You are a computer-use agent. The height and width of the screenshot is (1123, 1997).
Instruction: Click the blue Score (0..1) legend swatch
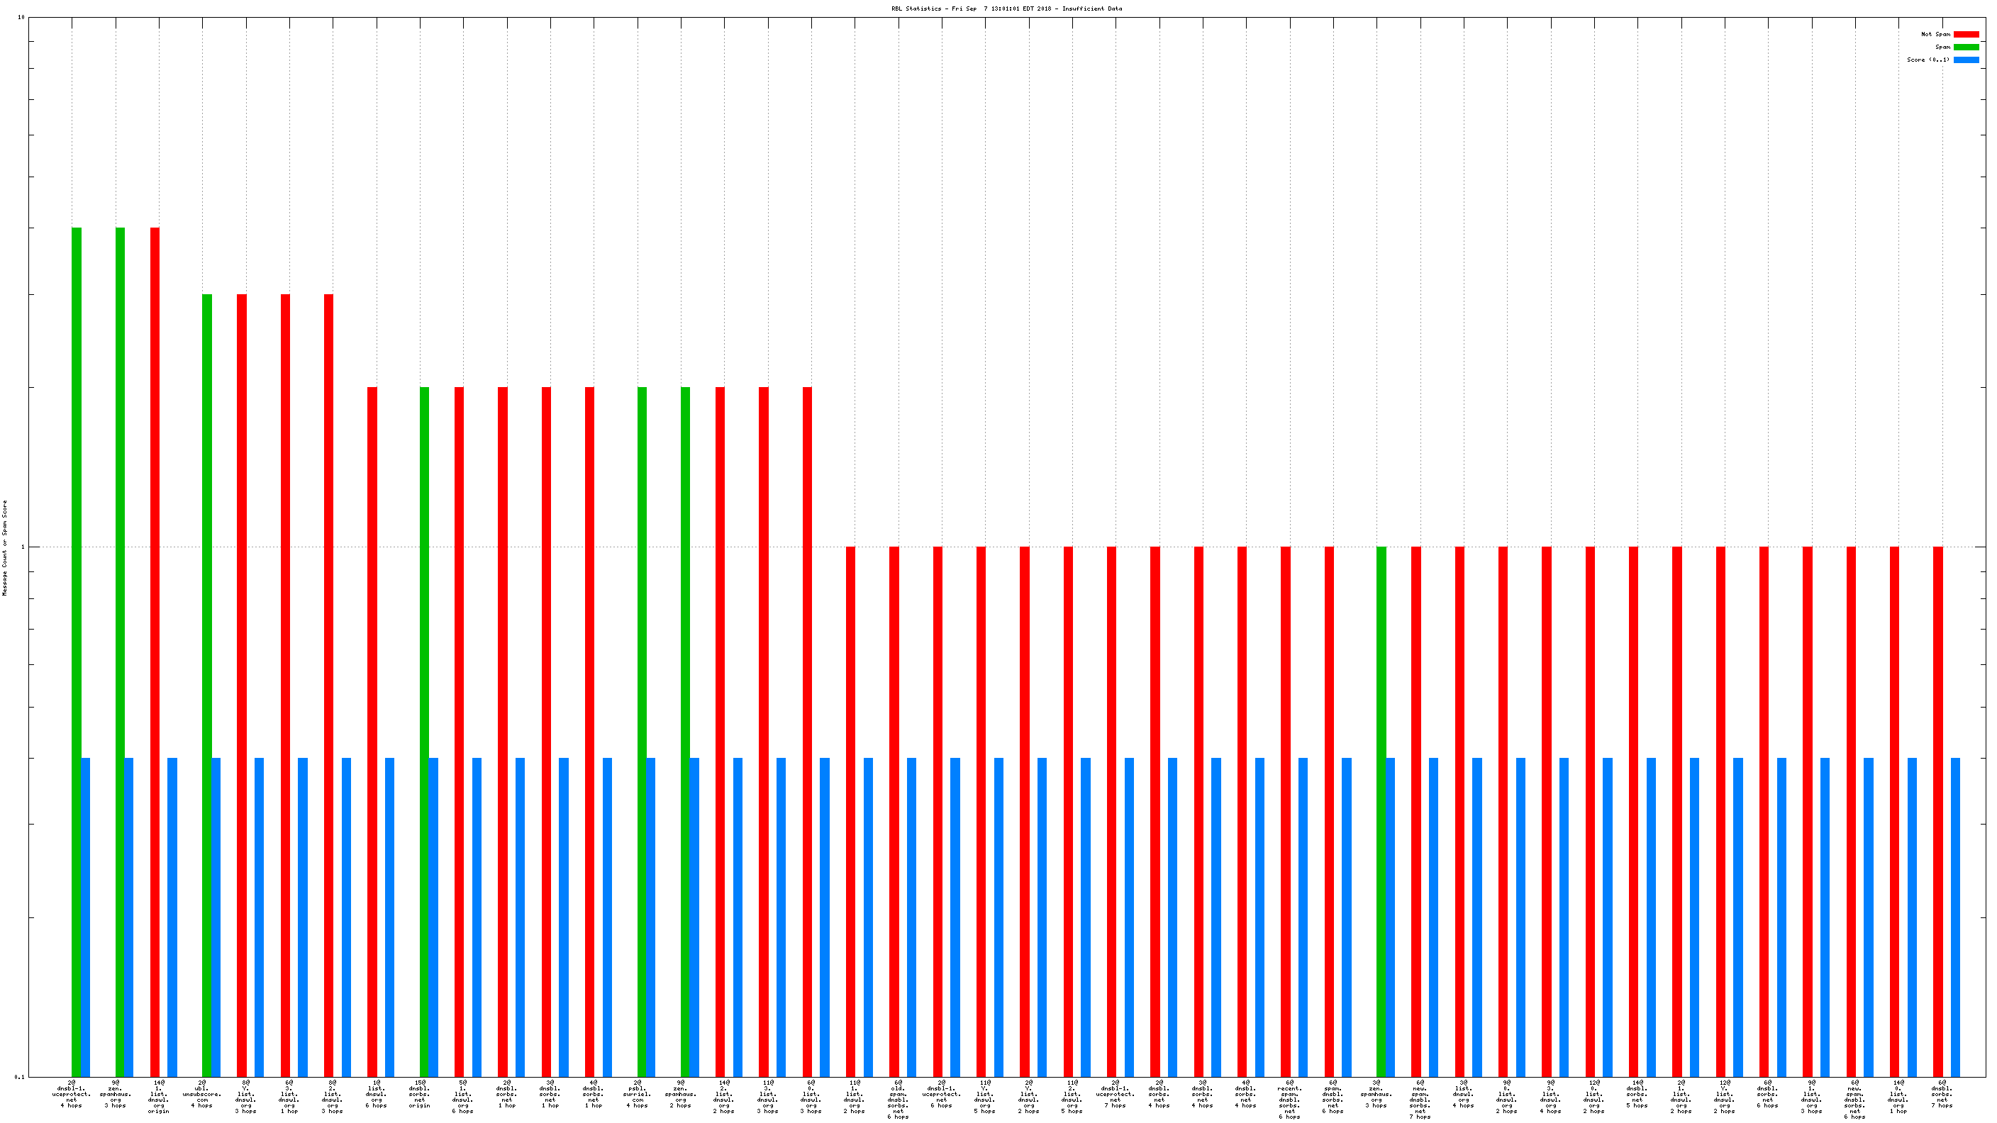pos(1965,60)
